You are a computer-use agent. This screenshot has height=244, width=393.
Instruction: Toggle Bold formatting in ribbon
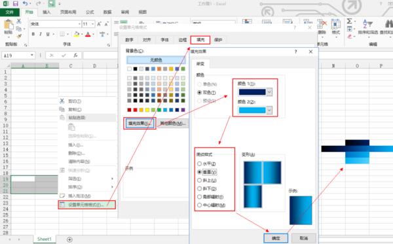pos(33,34)
